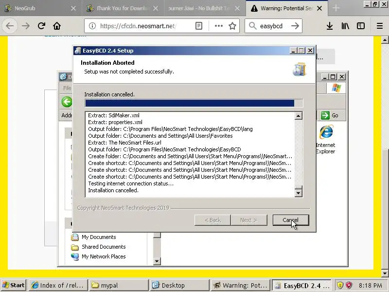Click the Cancel button in EasyBCD Setup

pyautogui.click(x=291, y=220)
